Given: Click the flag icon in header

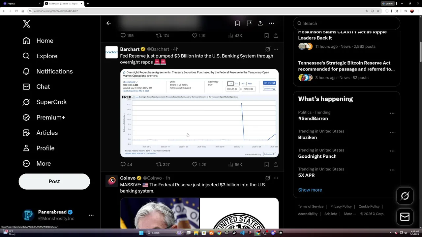Looking at the screenshot, I should (x=249, y=23).
